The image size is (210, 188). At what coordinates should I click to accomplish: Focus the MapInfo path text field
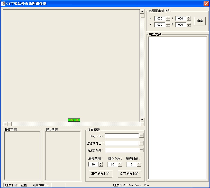tap(122, 136)
